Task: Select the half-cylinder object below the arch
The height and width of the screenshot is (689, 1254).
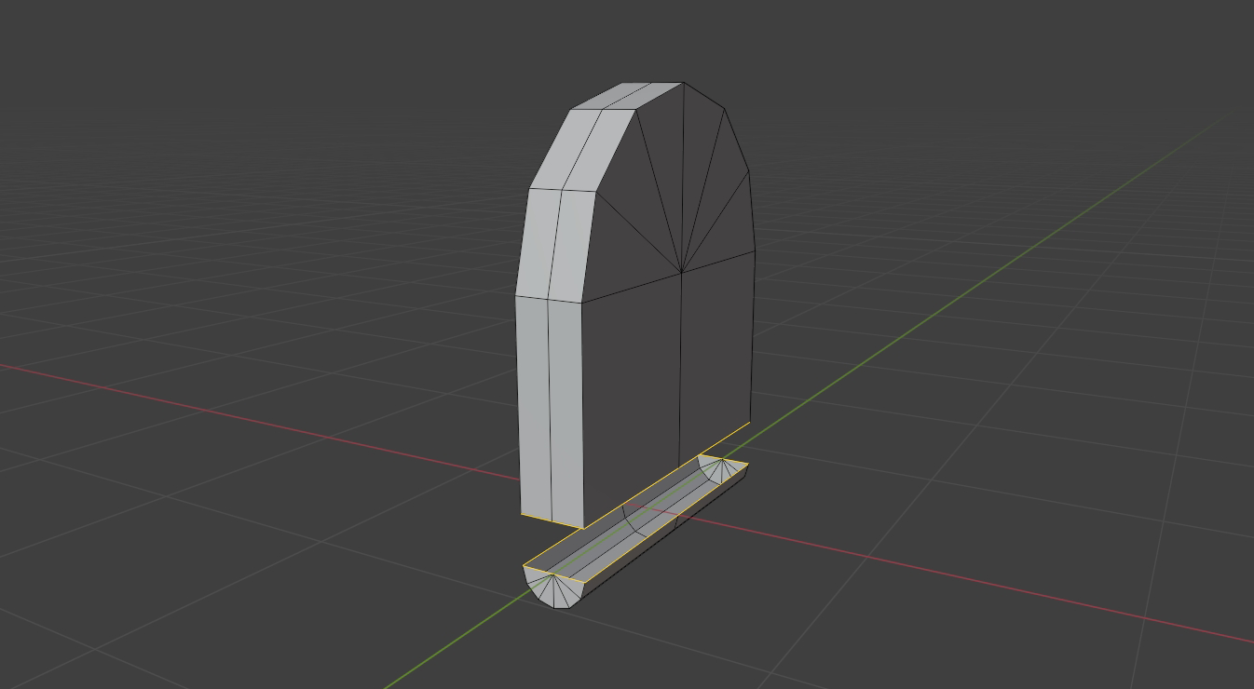Action: (x=635, y=533)
